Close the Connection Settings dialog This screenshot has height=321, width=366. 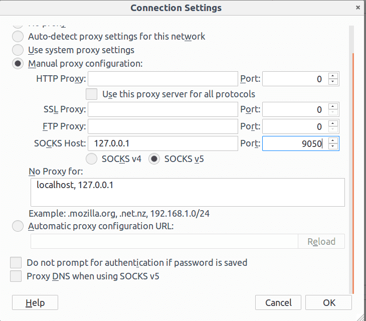pos(357,8)
